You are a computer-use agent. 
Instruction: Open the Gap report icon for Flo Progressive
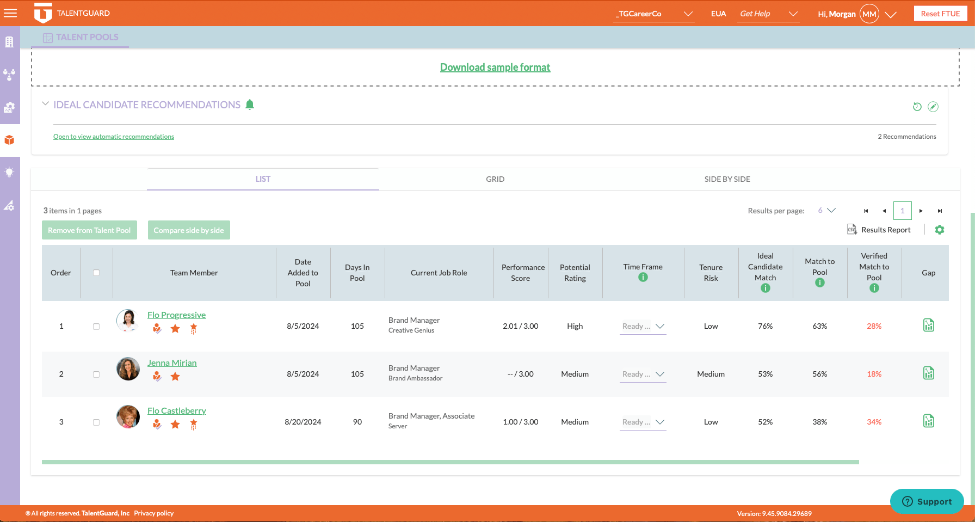pyautogui.click(x=929, y=325)
